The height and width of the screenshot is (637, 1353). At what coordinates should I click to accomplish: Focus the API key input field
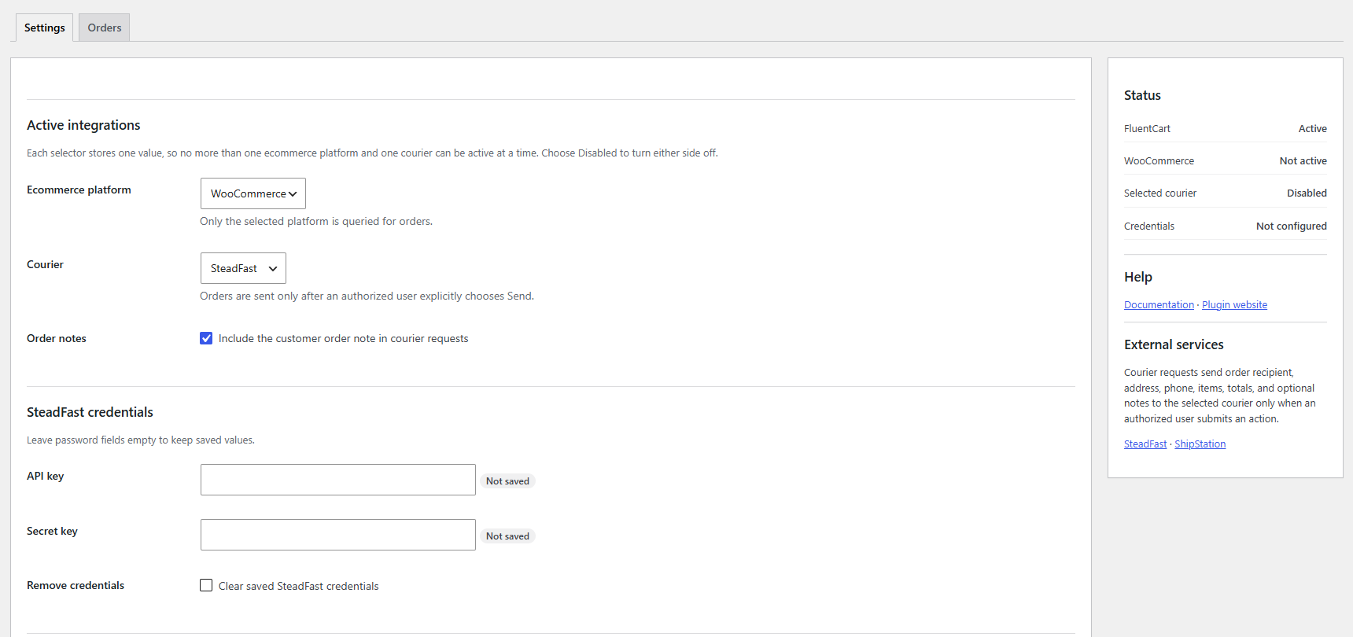pos(338,480)
